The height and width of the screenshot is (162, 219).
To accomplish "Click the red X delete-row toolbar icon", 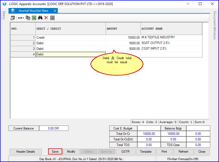I will [x=46, y=18].
